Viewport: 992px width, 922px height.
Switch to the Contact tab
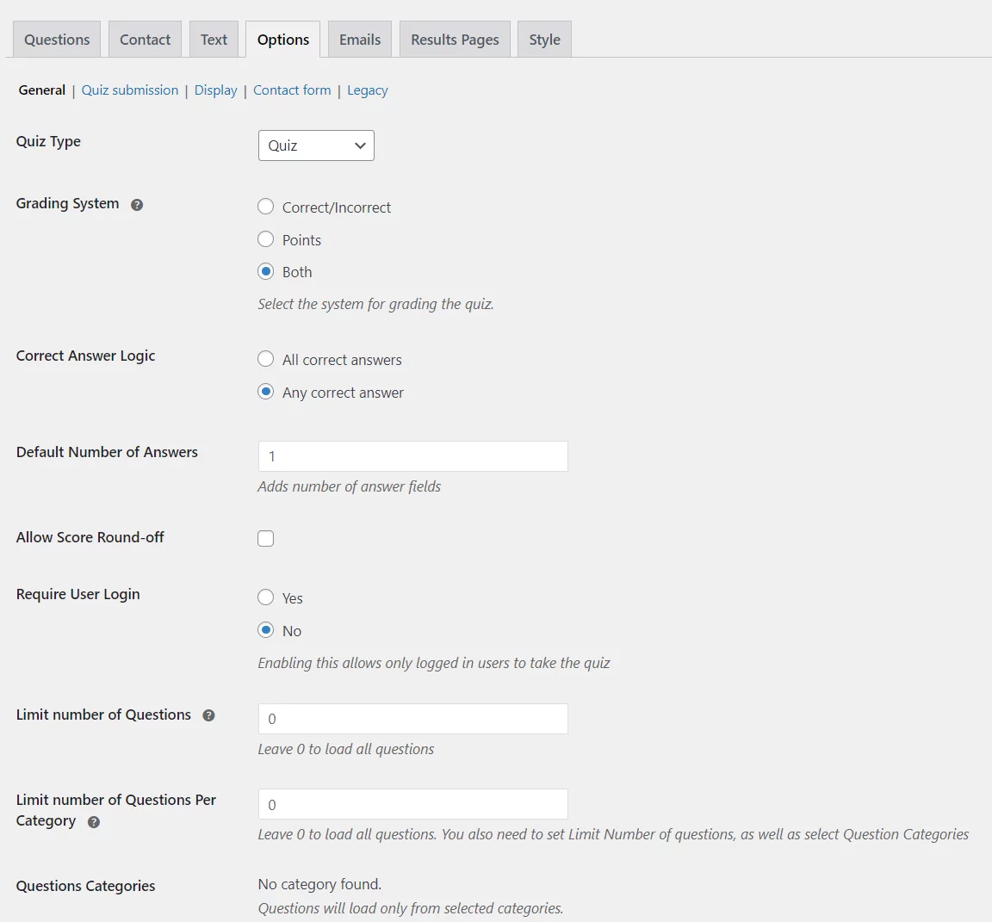tap(145, 40)
